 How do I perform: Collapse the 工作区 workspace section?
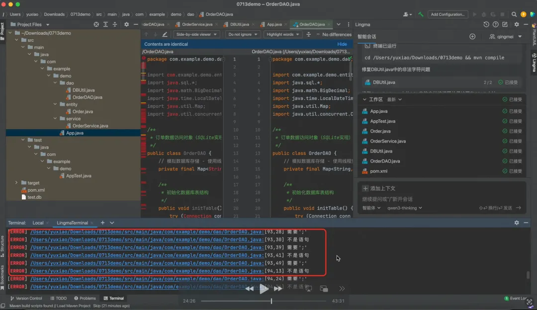364,99
